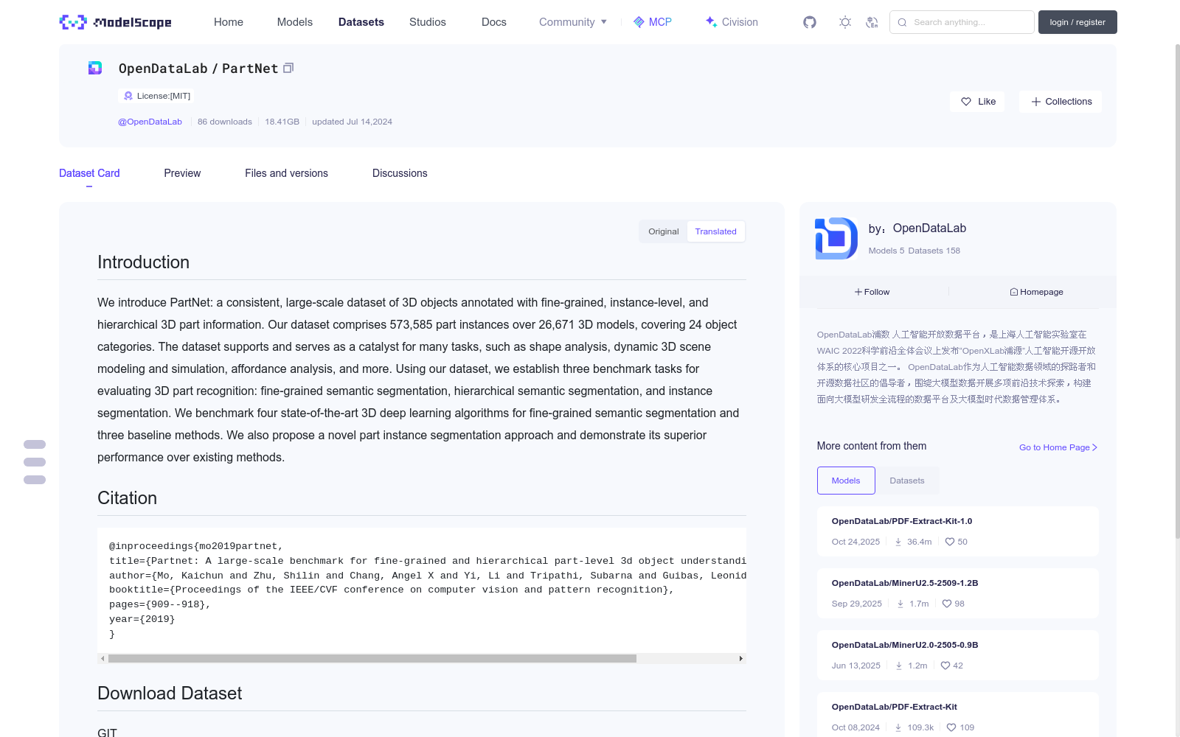Open OpenDataLab/PDF-Extract-Kit model
The width and height of the screenshot is (1180, 737).
click(895, 707)
